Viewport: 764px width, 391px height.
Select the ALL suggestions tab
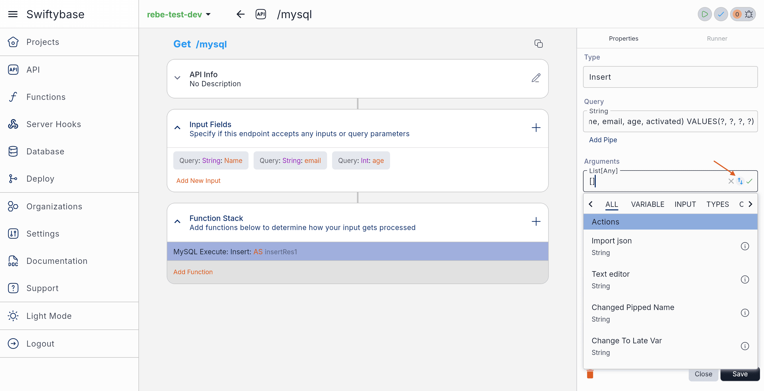coord(612,204)
